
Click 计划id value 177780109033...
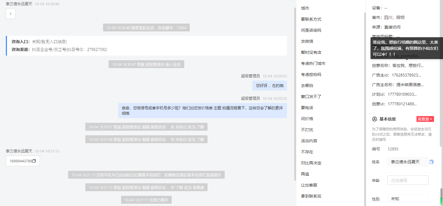[x=402, y=94]
